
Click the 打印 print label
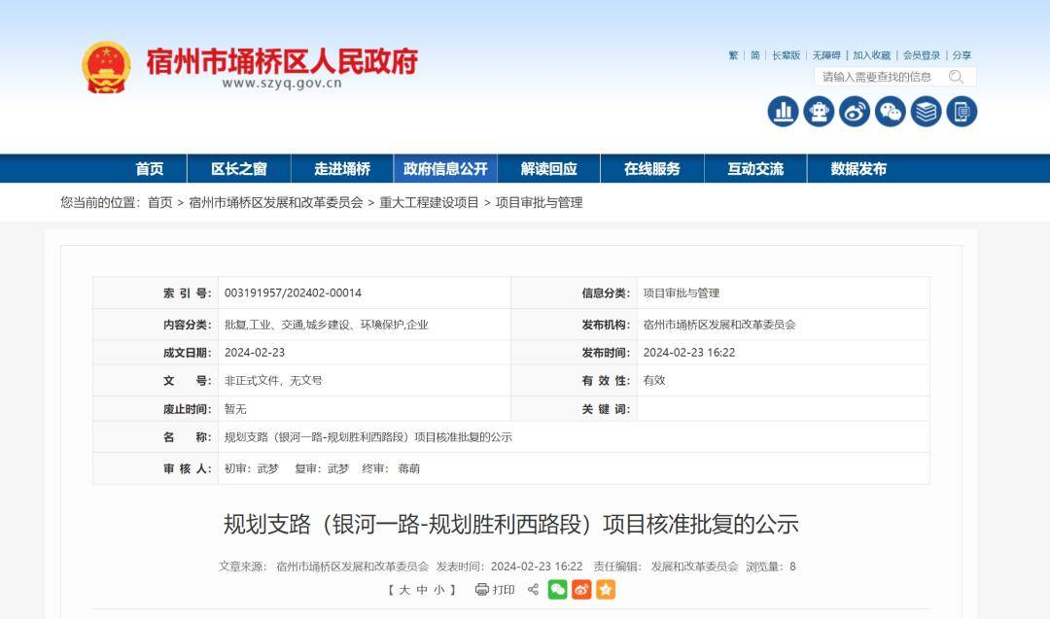coord(504,590)
